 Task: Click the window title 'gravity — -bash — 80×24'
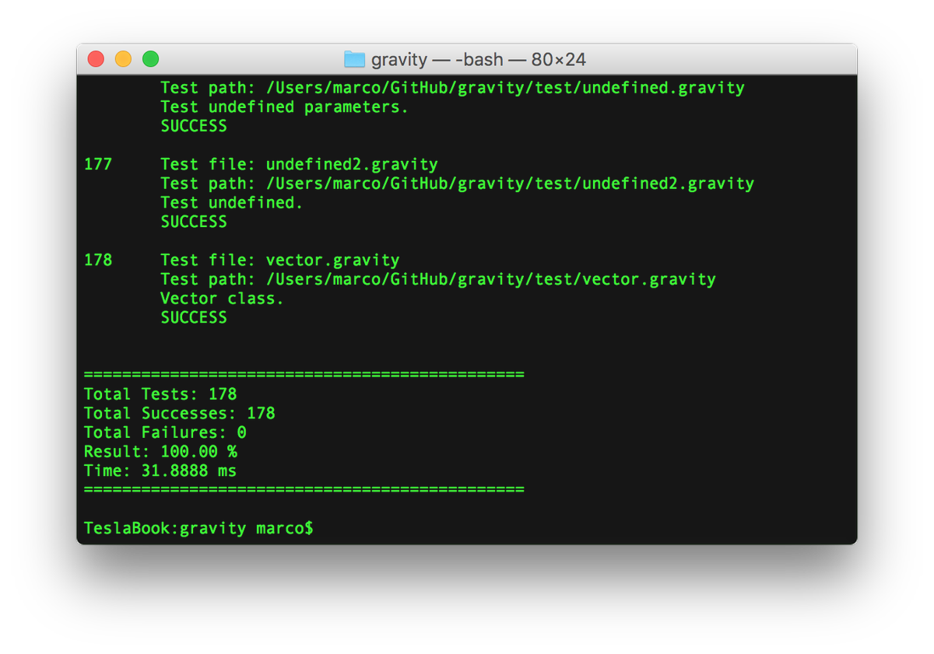tap(479, 59)
